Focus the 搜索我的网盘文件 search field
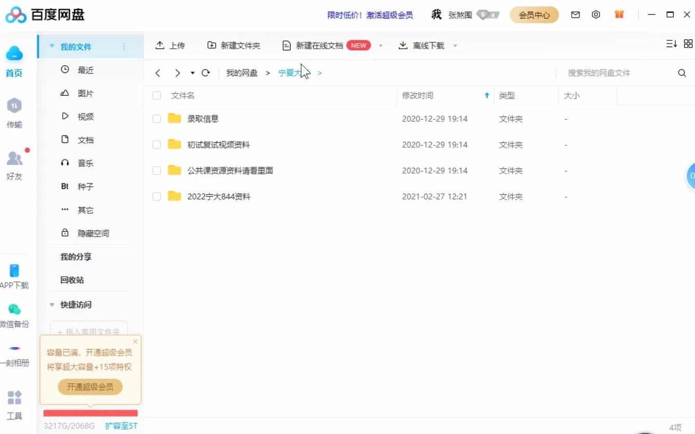This screenshot has width=695, height=434. (x=617, y=73)
